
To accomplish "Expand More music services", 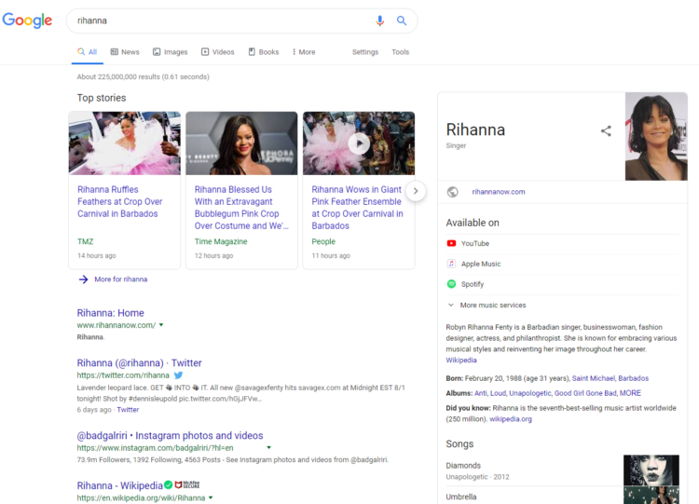I will (x=487, y=306).
